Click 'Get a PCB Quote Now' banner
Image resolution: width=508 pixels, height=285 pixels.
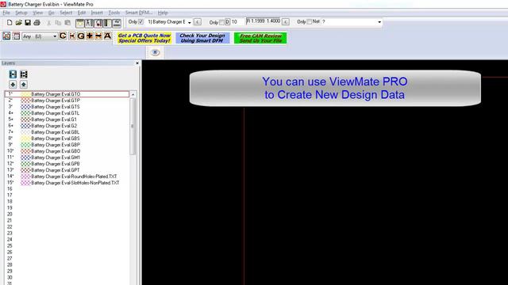coord(144,38)
